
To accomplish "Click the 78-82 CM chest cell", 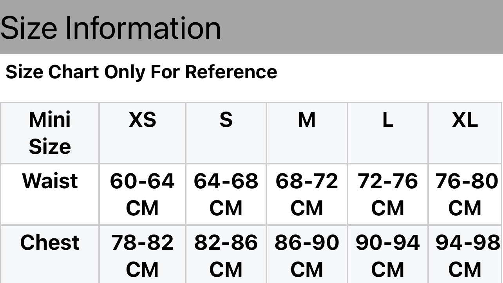I will [142, 255].
